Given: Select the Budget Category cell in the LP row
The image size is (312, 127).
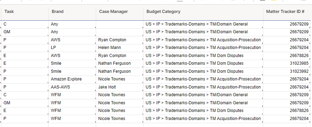Looking at the screenshot, I should click(x=203, y=48).
